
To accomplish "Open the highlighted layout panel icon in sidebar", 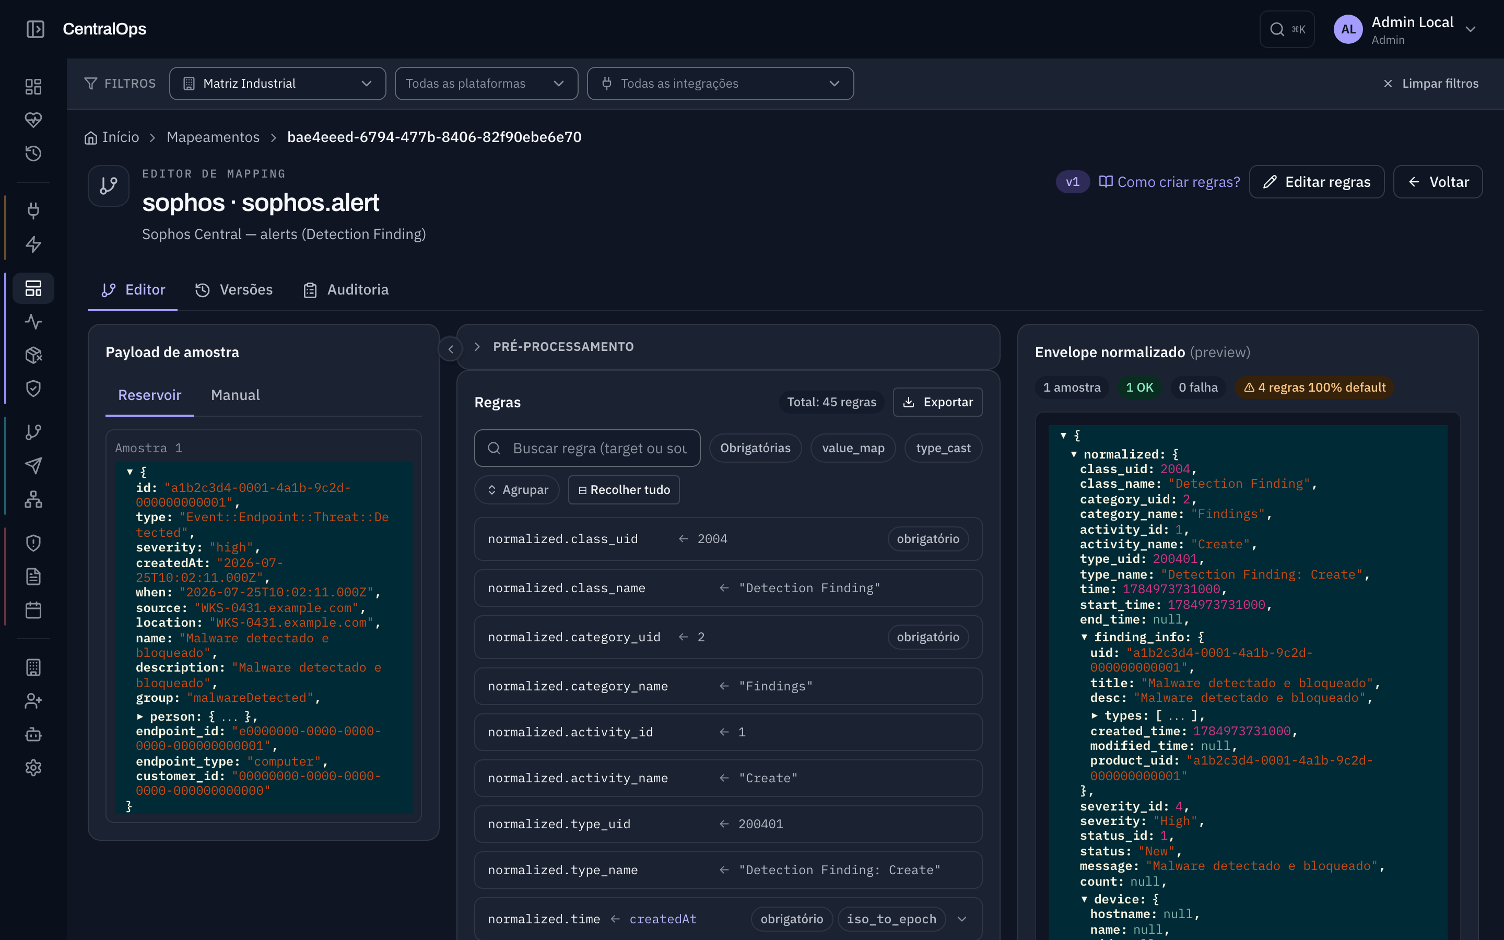I will pos(33,288).
